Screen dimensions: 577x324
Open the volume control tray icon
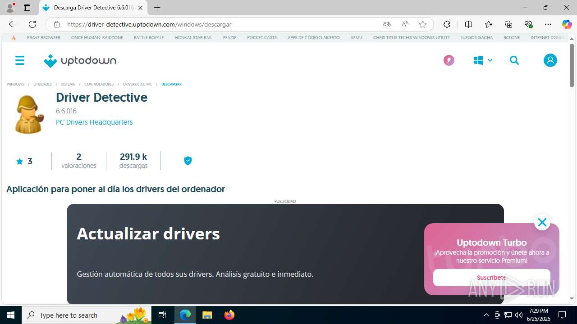click(519, 315)
